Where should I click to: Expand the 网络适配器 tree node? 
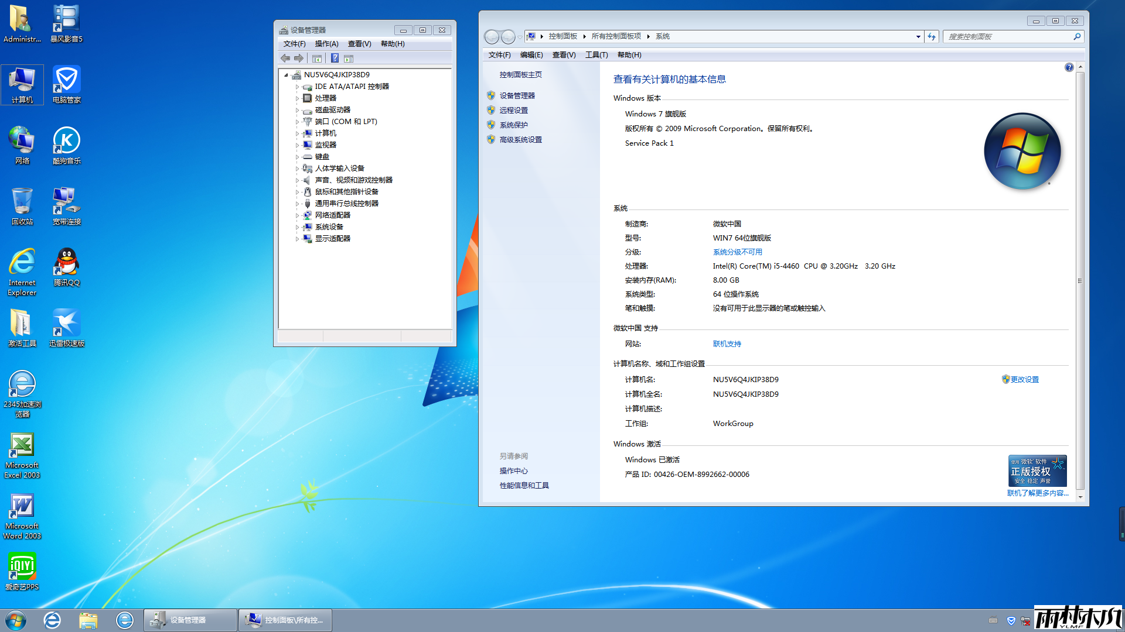point(297,215)
